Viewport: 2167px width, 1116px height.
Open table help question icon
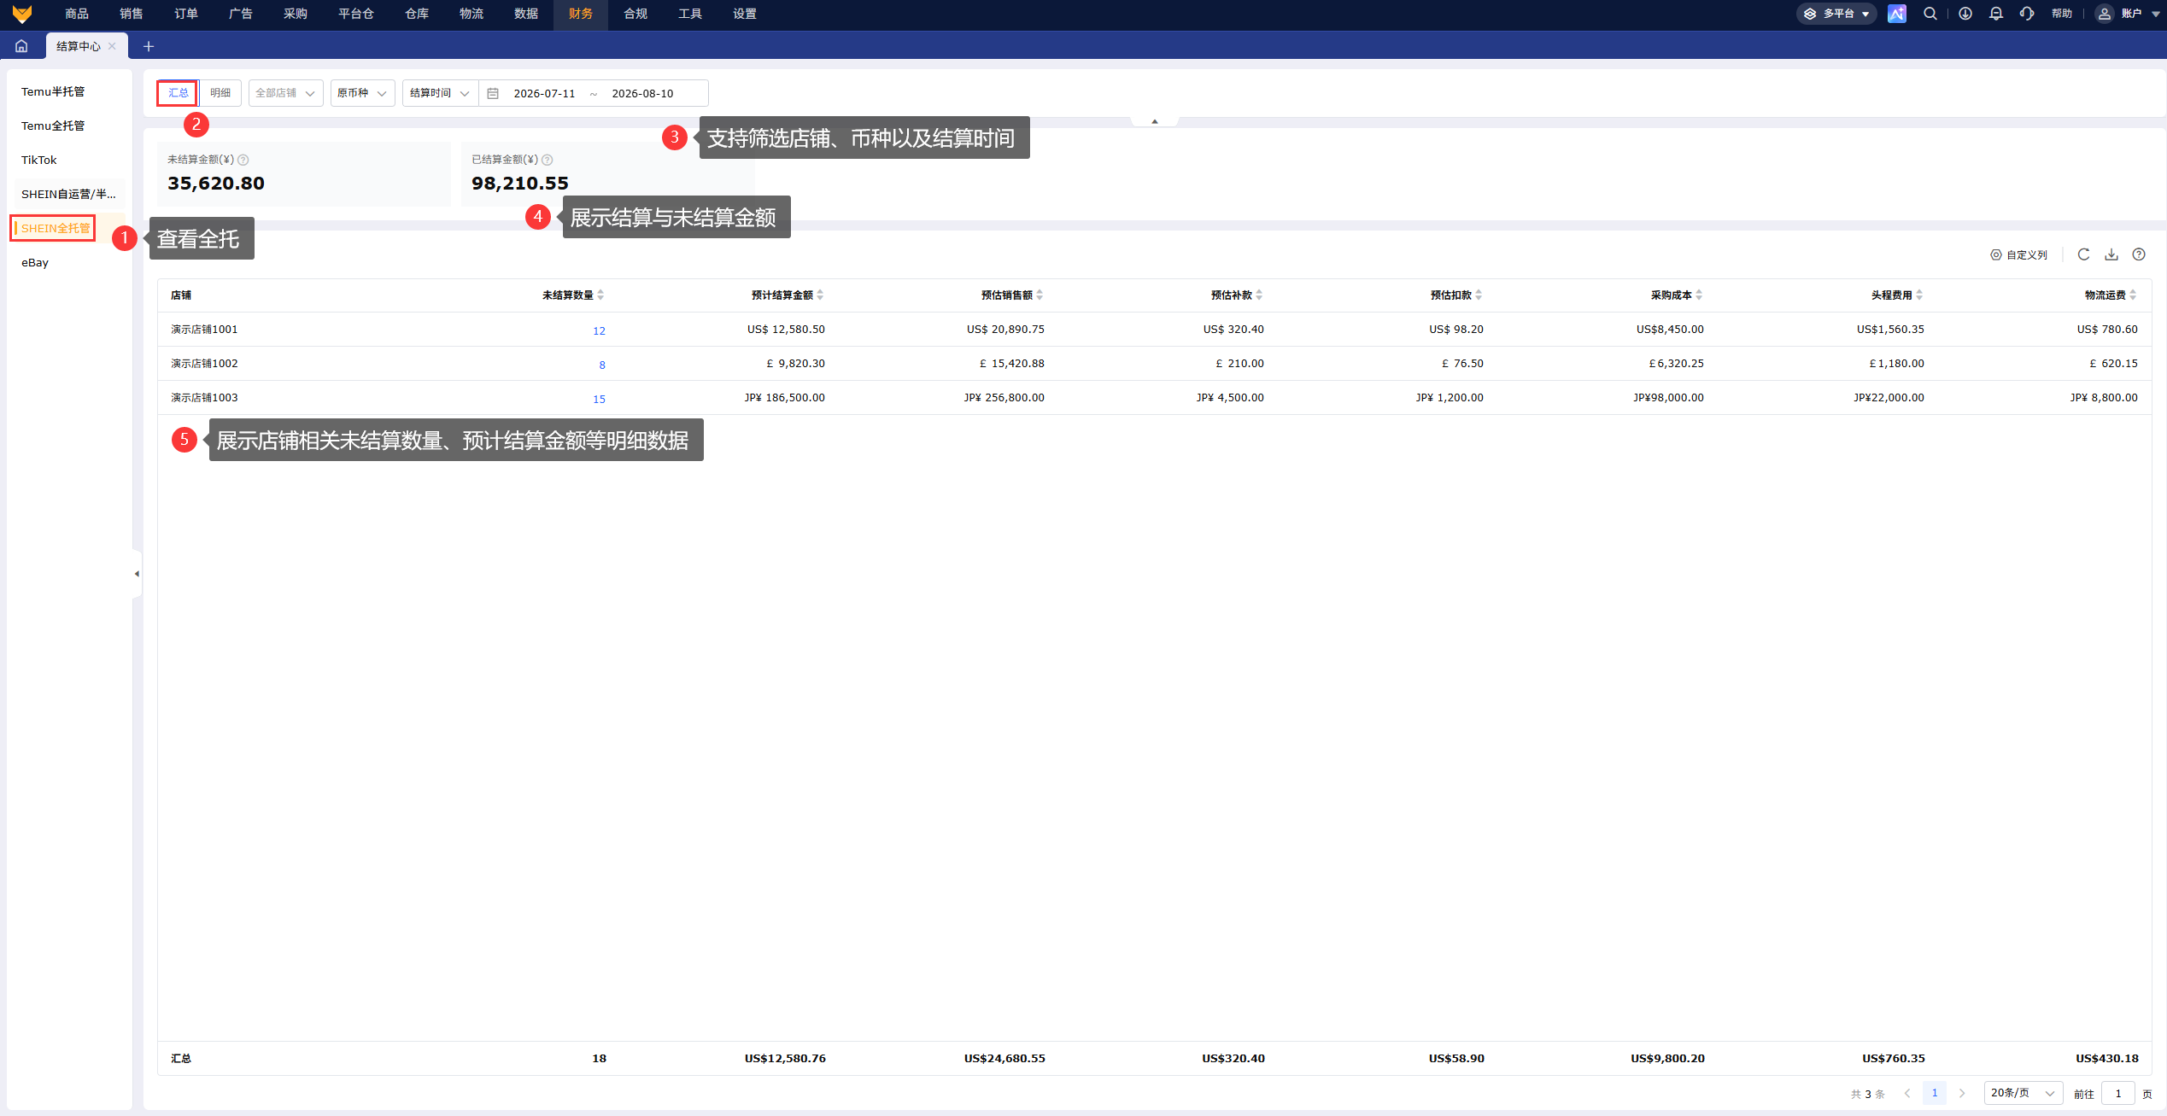click(x=2139, y=254)
